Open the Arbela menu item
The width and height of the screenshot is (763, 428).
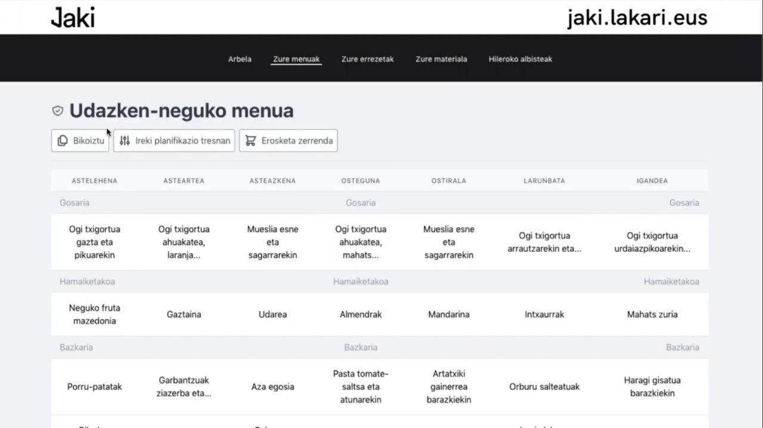[240, 59]
